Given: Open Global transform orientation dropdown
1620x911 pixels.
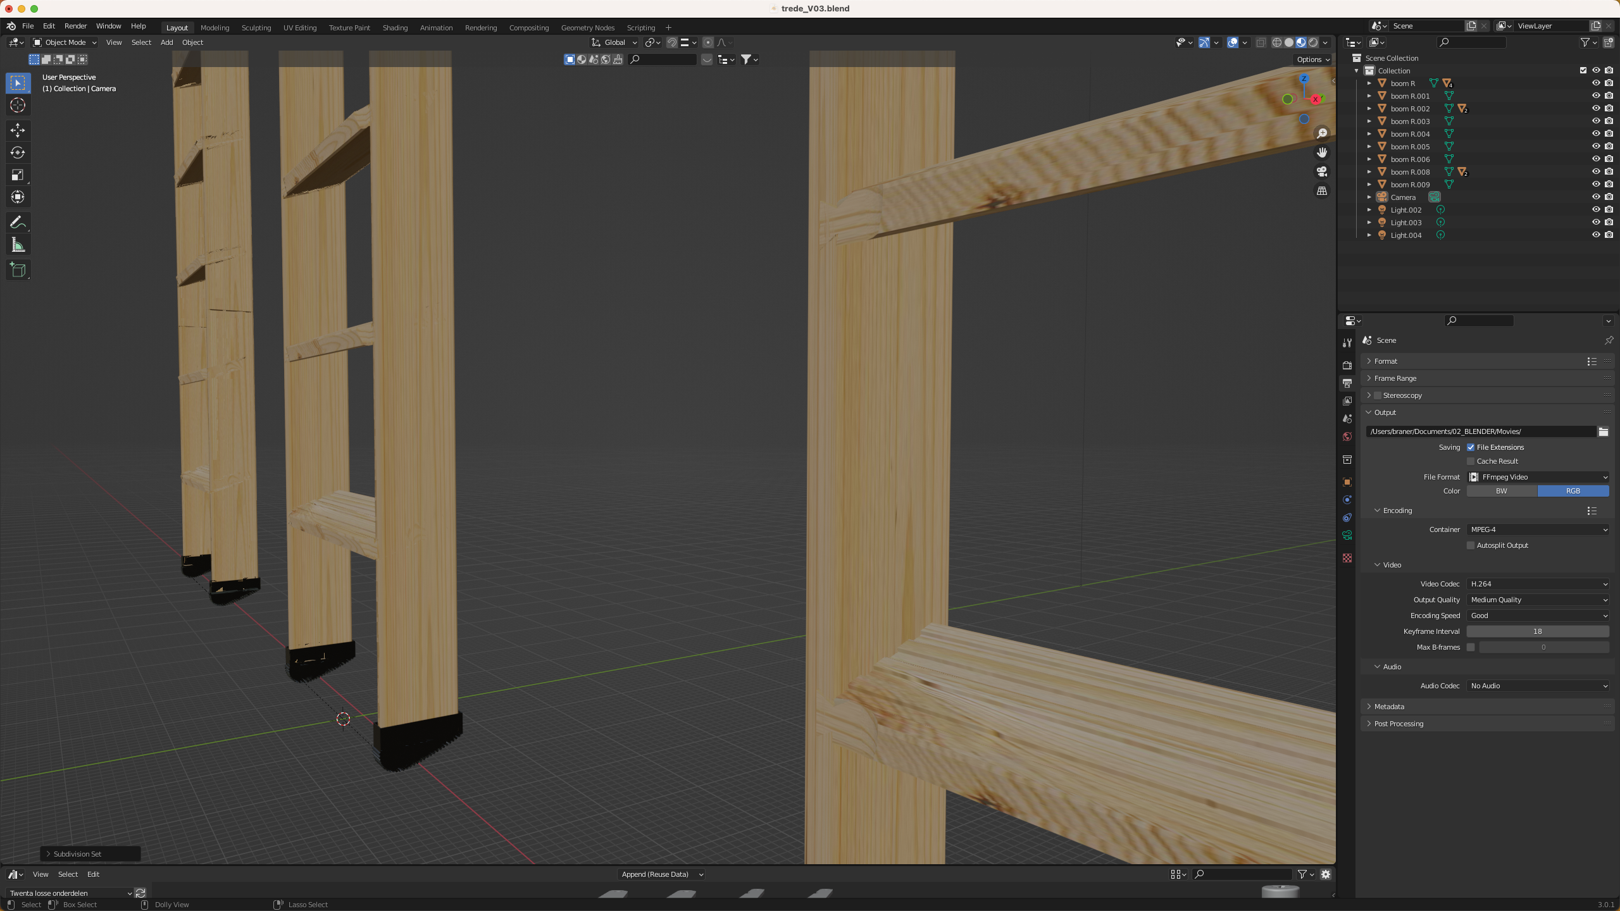Looking at the screenshot, I should pyautogui.click(x=614, y=42).
